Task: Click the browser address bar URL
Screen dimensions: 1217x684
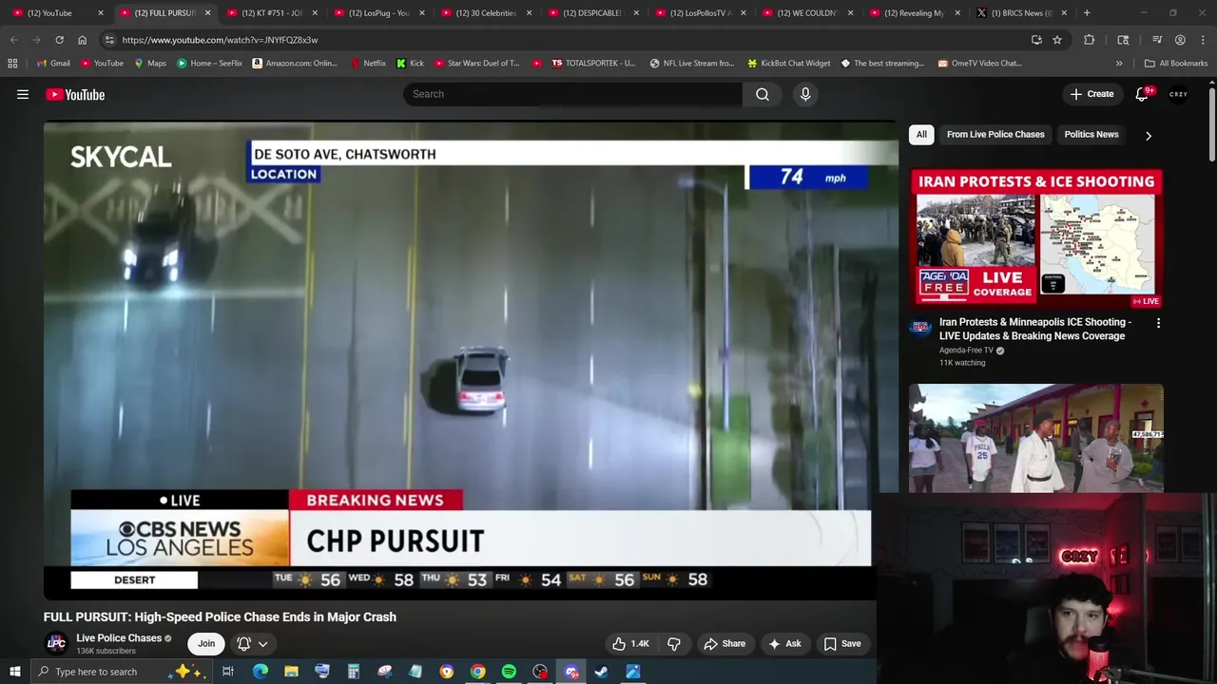Action: [220, 40]
